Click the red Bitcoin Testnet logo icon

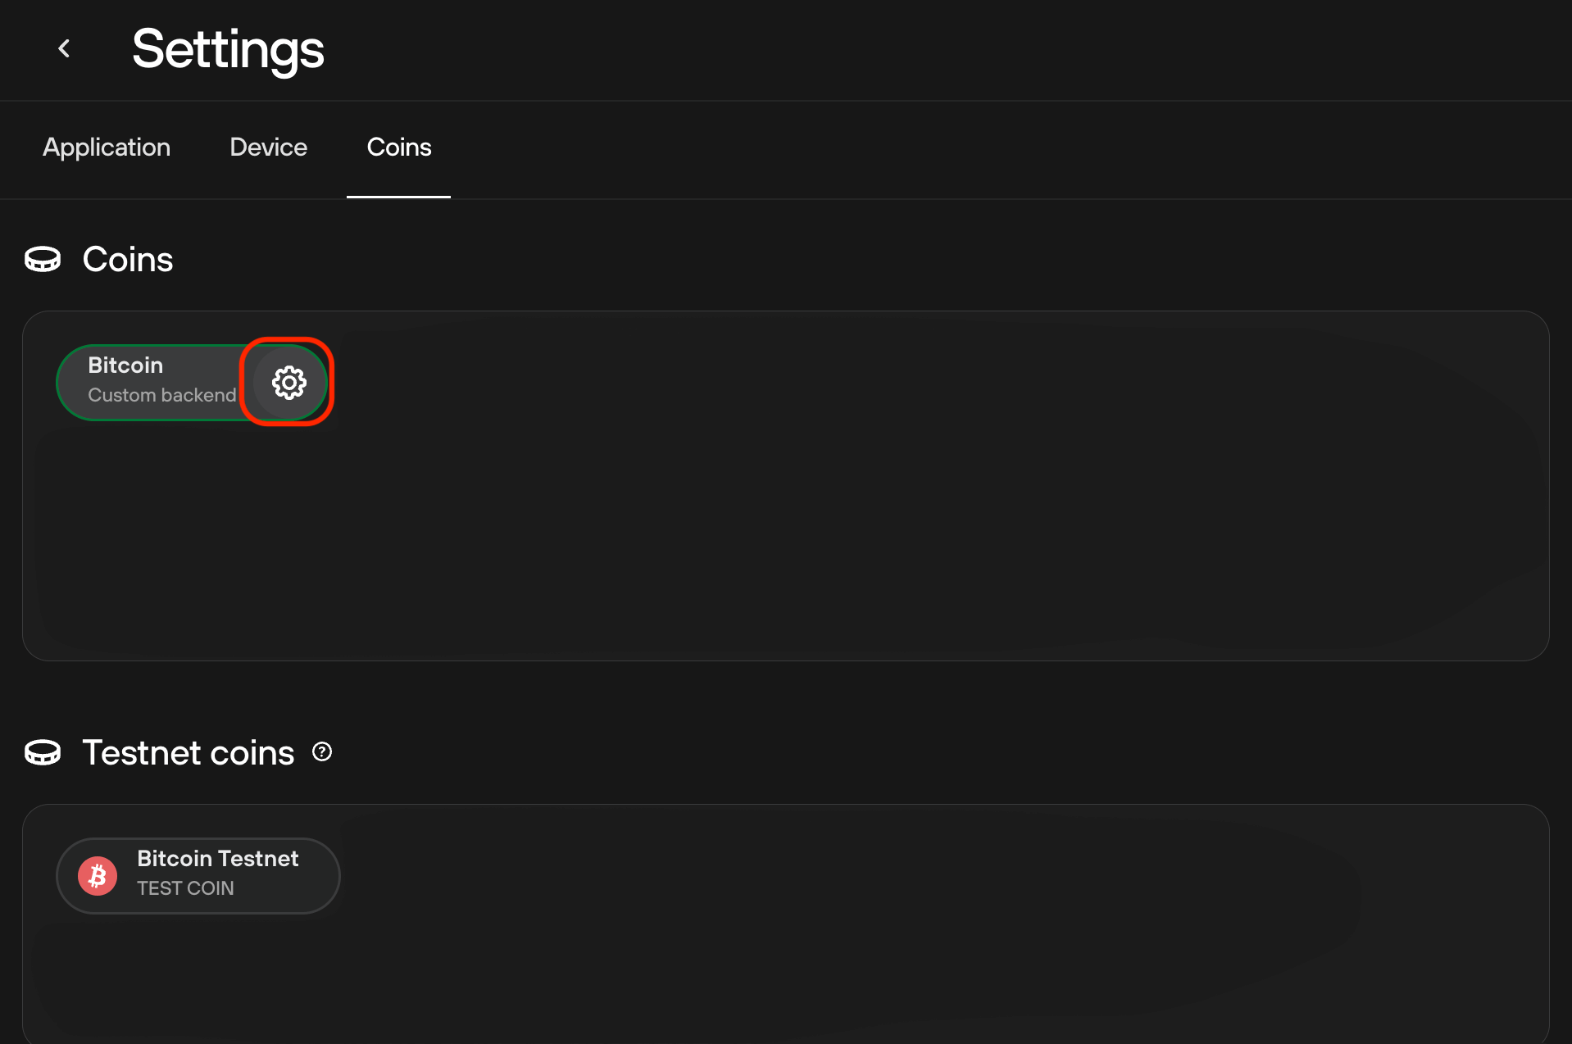(x=98, y=876)
